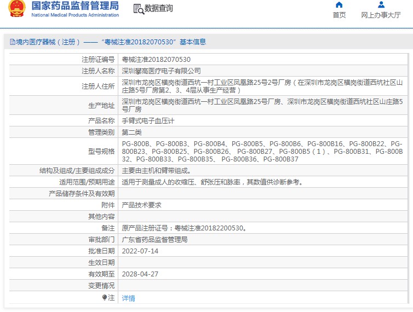Image resolution: width=413 pixels, height=312 pixels.
Task: Click the 产品储存条件及有效期 label
Action: [82, 194]
